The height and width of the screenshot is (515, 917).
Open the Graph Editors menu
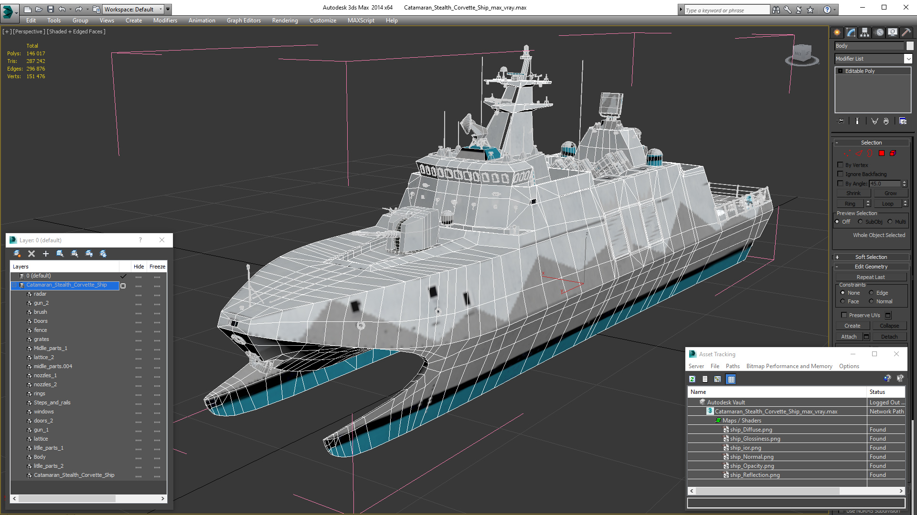(244, 21)
